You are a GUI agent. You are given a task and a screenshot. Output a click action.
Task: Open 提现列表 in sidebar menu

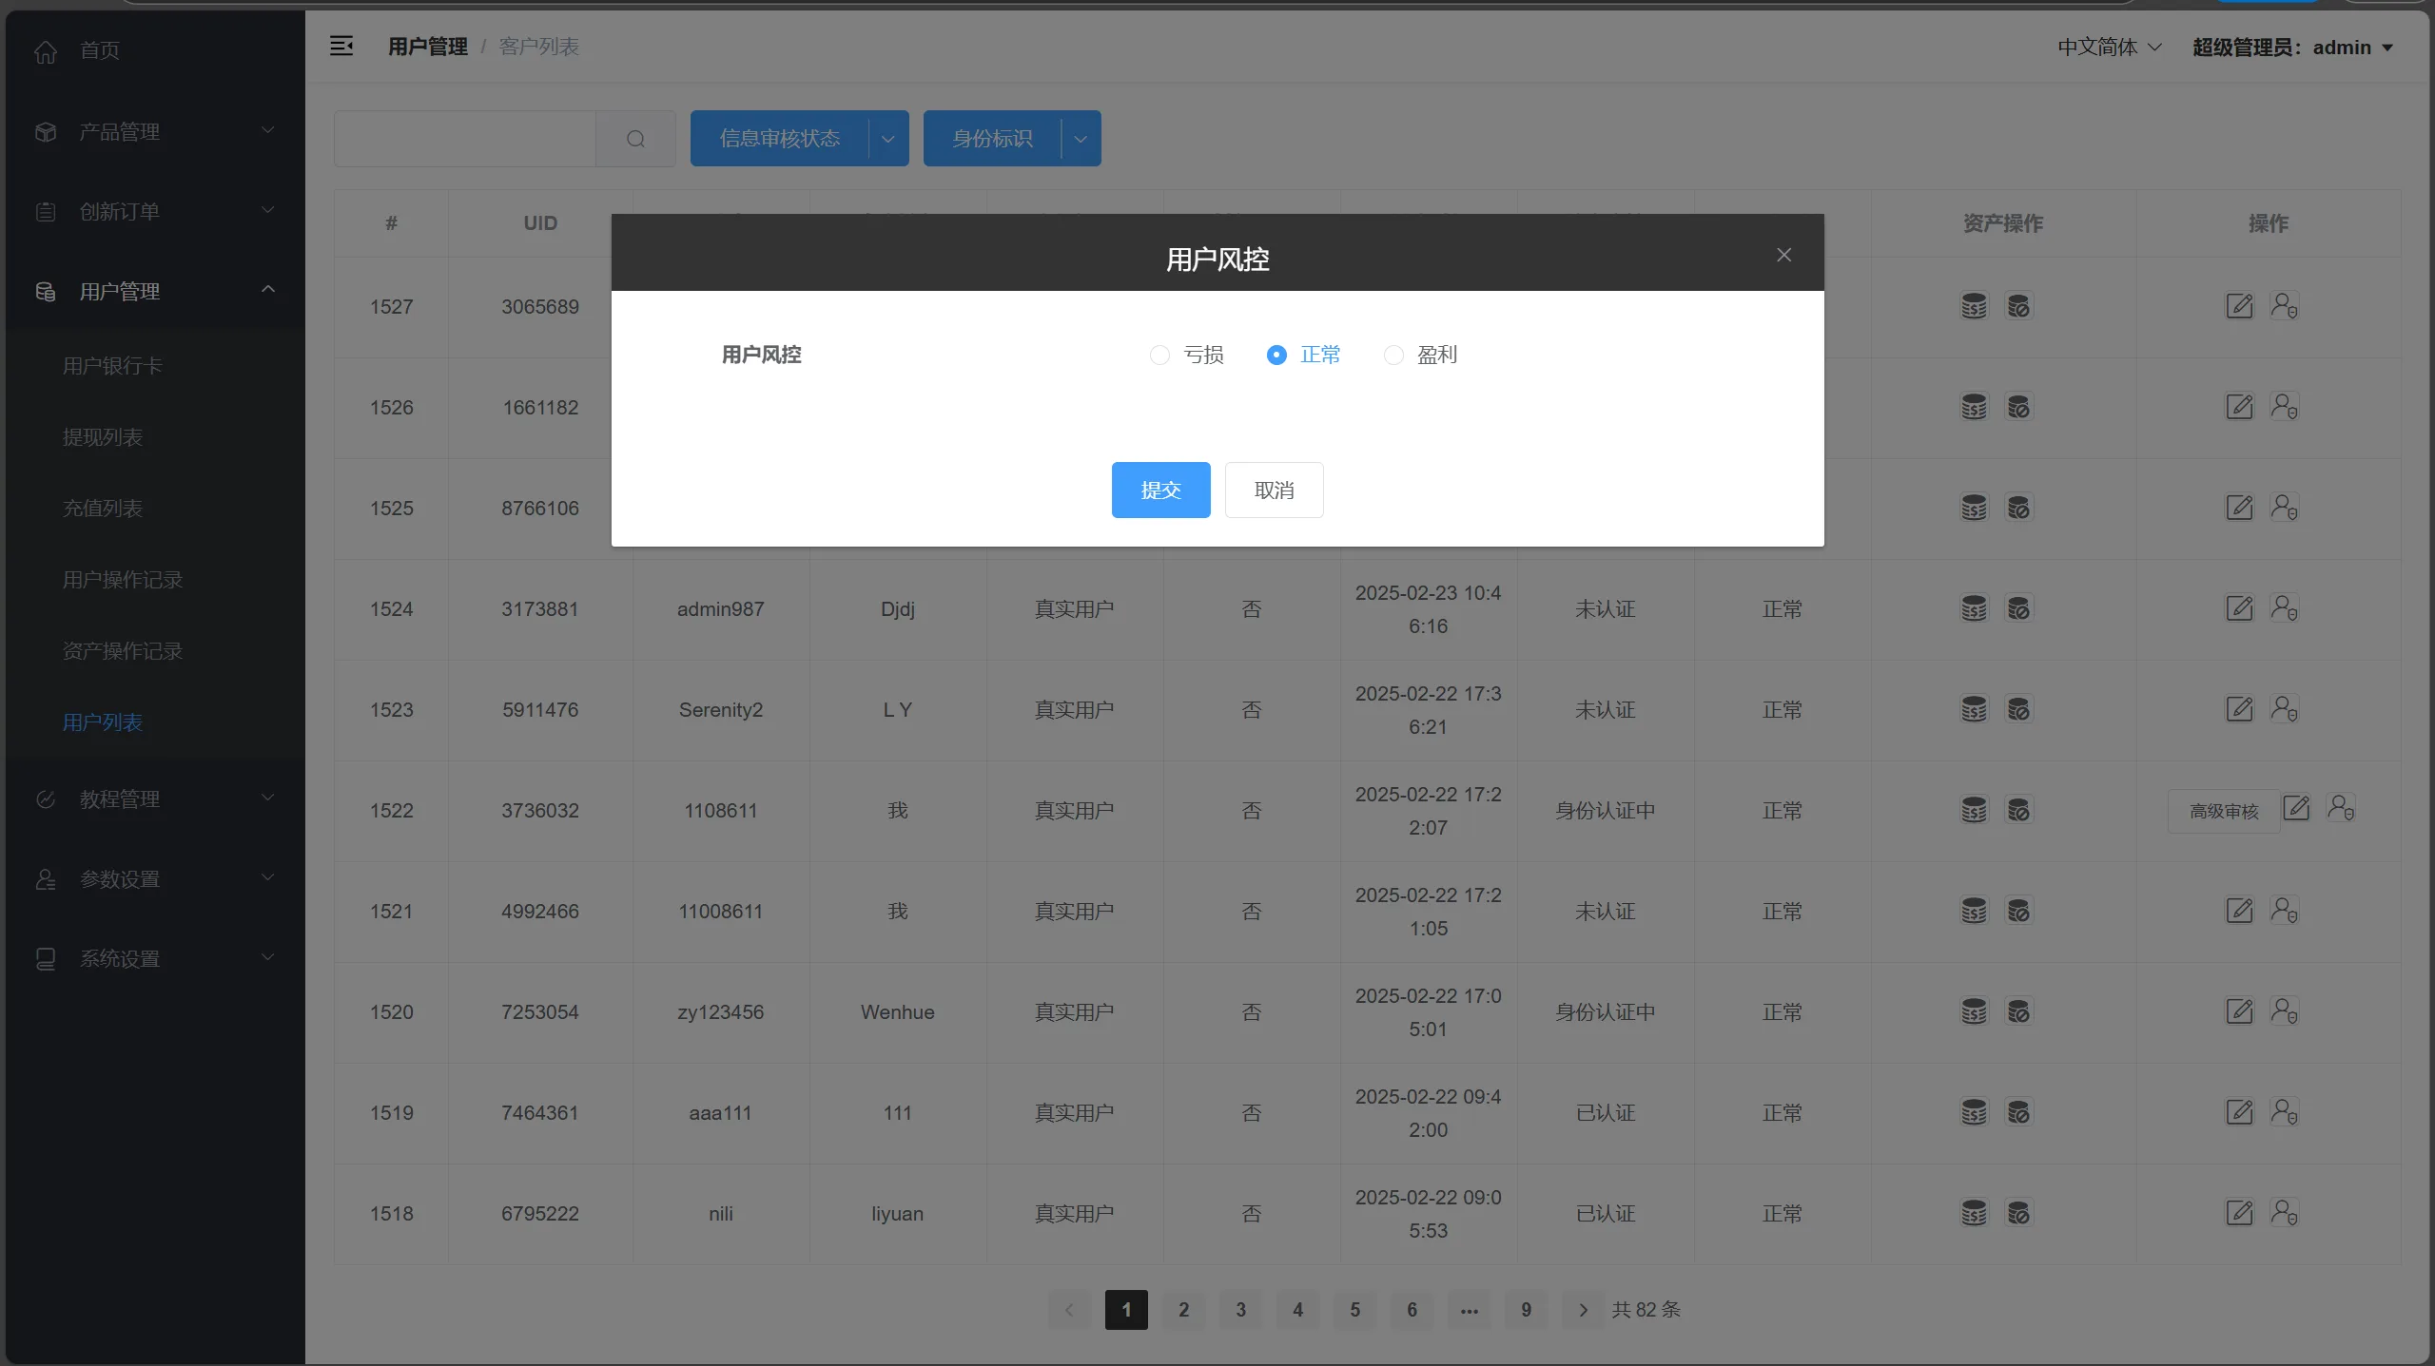103,437
